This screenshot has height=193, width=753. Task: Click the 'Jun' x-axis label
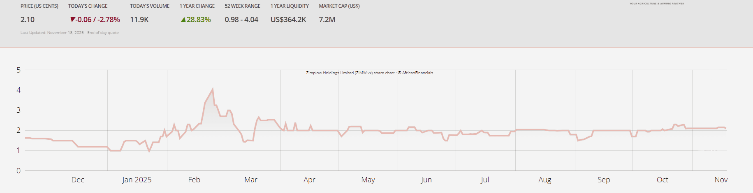tap(426, 180)
